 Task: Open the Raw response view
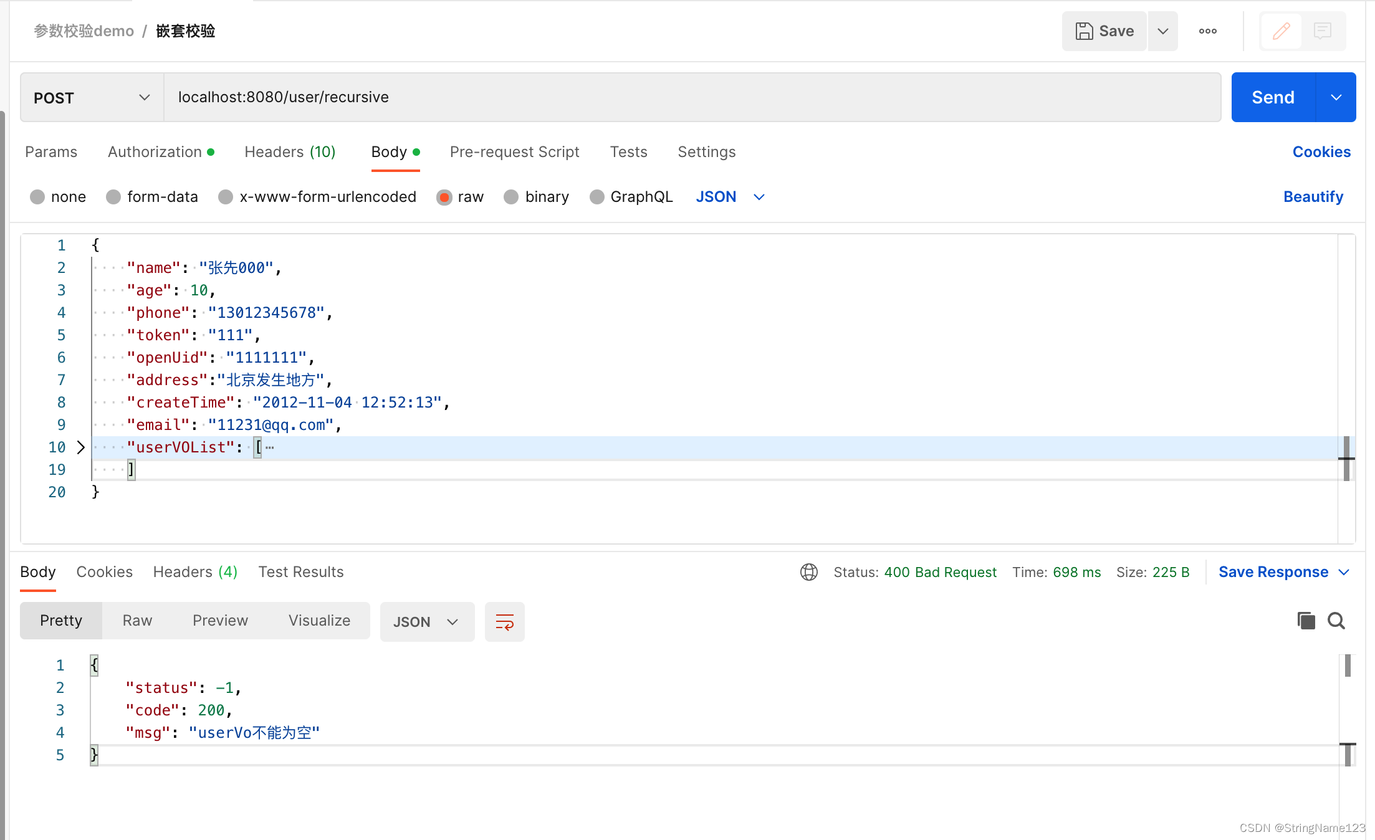[137, 620]
